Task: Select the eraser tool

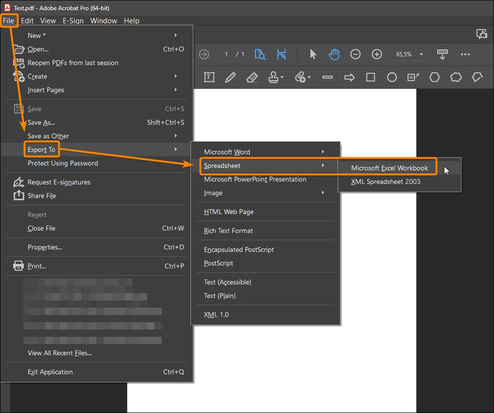Action: point(252,77)
